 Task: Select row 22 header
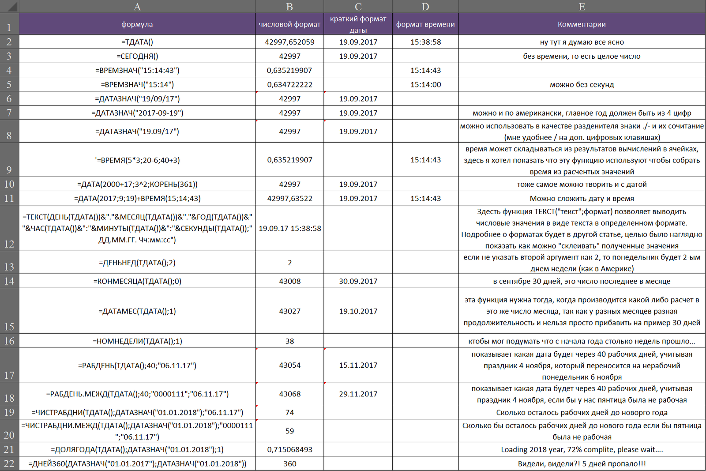(9, 463)
